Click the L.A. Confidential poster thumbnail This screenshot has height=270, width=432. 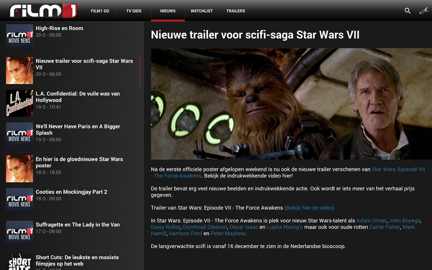[19, 103]
